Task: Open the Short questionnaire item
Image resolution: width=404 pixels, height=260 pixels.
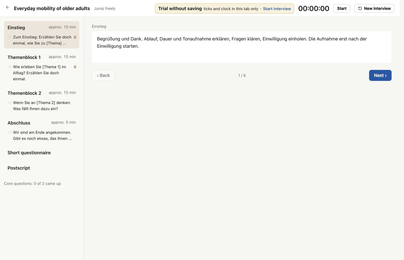Action: 29,153
